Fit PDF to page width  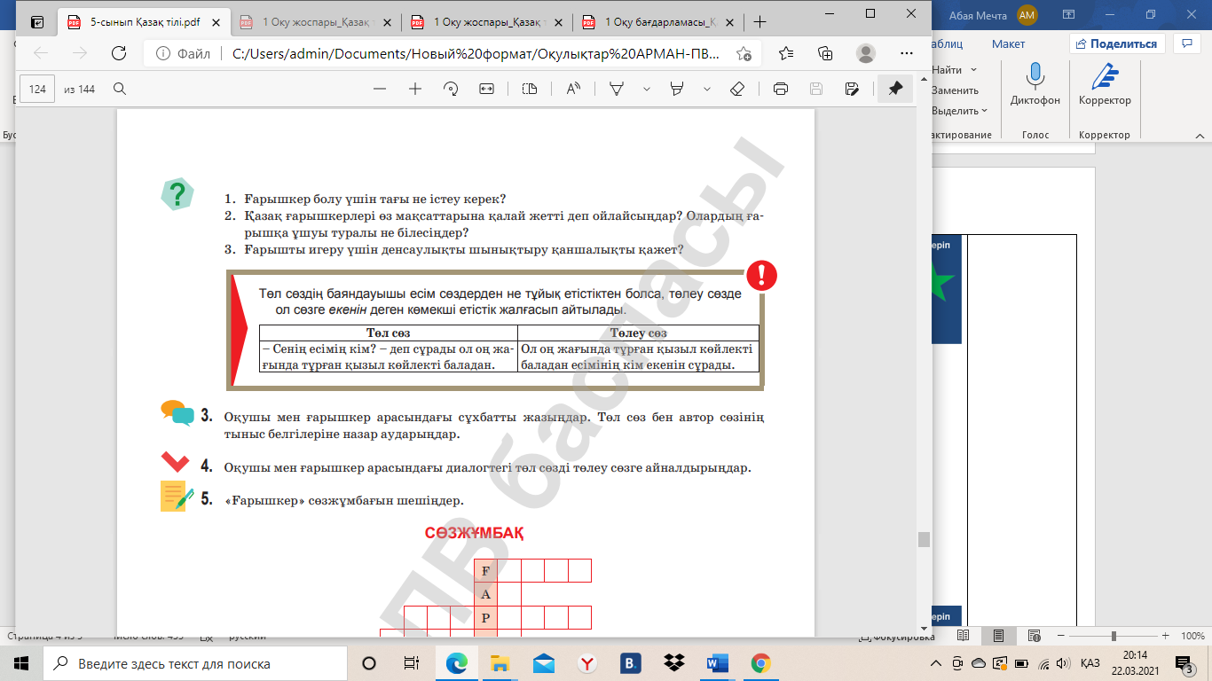click(x=486, y=89)
